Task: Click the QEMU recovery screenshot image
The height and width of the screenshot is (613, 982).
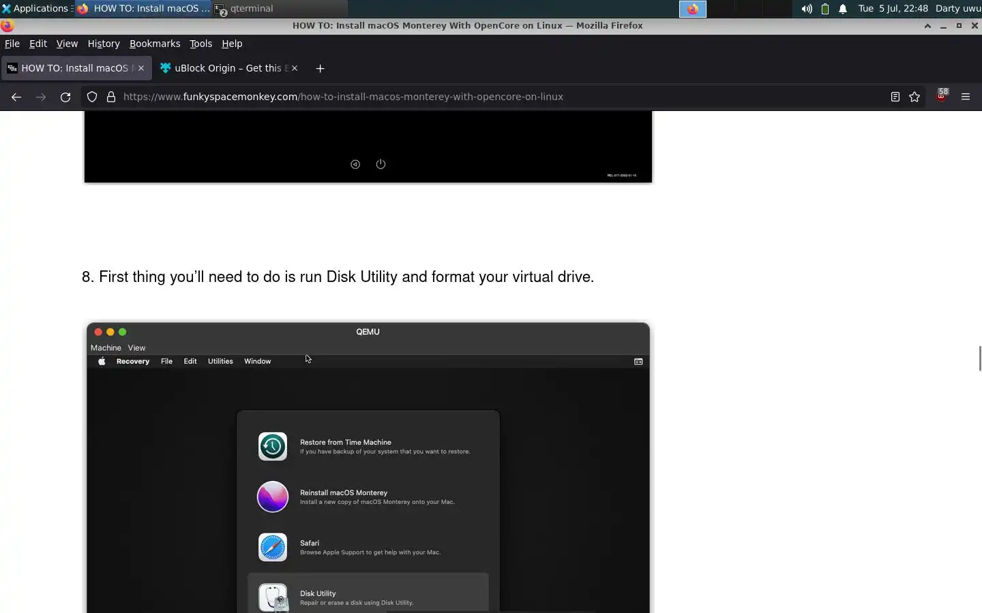Action: 368,467
